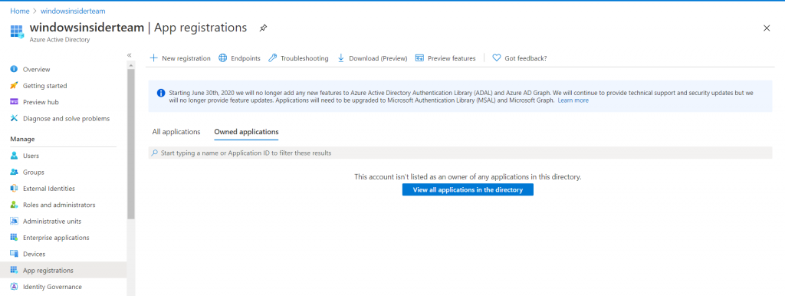Click the Users person icon
Viewport: 785px width, 296px height.
(x=14, y=156)
